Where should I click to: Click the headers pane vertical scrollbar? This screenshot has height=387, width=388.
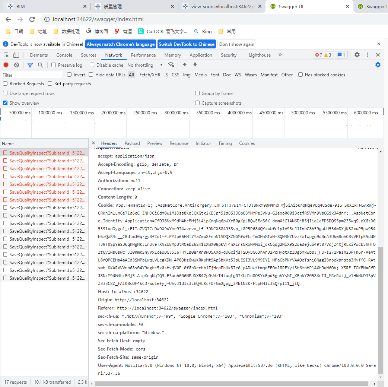coord(381,311)
